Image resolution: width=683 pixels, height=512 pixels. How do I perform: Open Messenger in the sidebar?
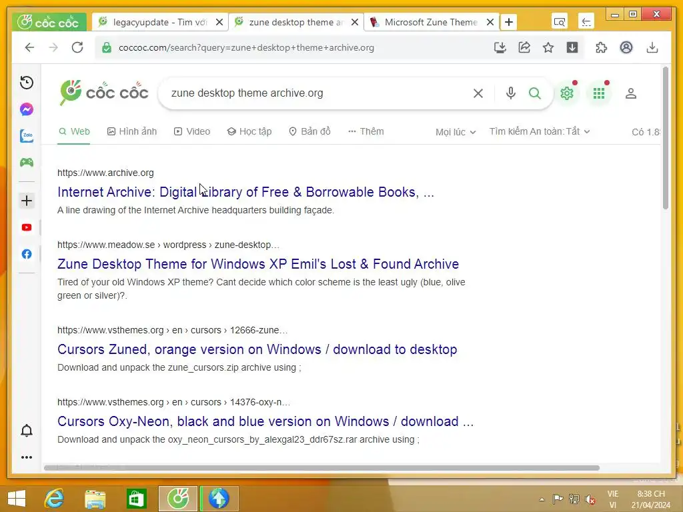pos(27,109)
